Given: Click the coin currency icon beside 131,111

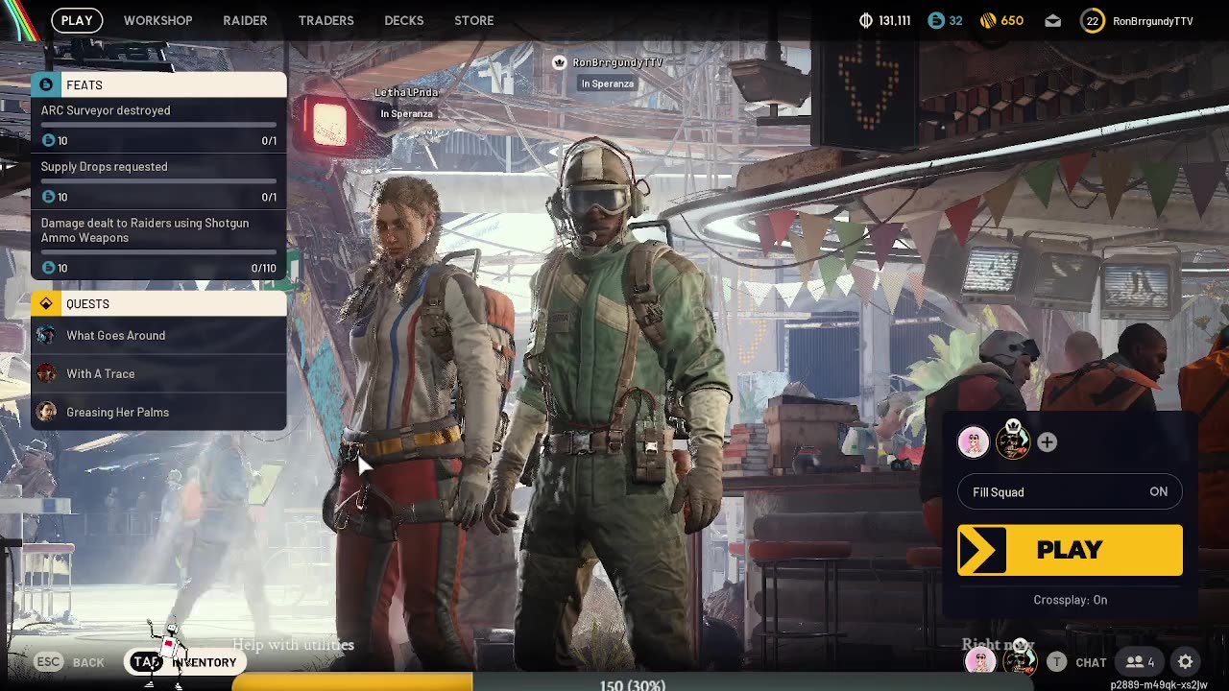Looking at the screenshot, I should click(865, 20).
